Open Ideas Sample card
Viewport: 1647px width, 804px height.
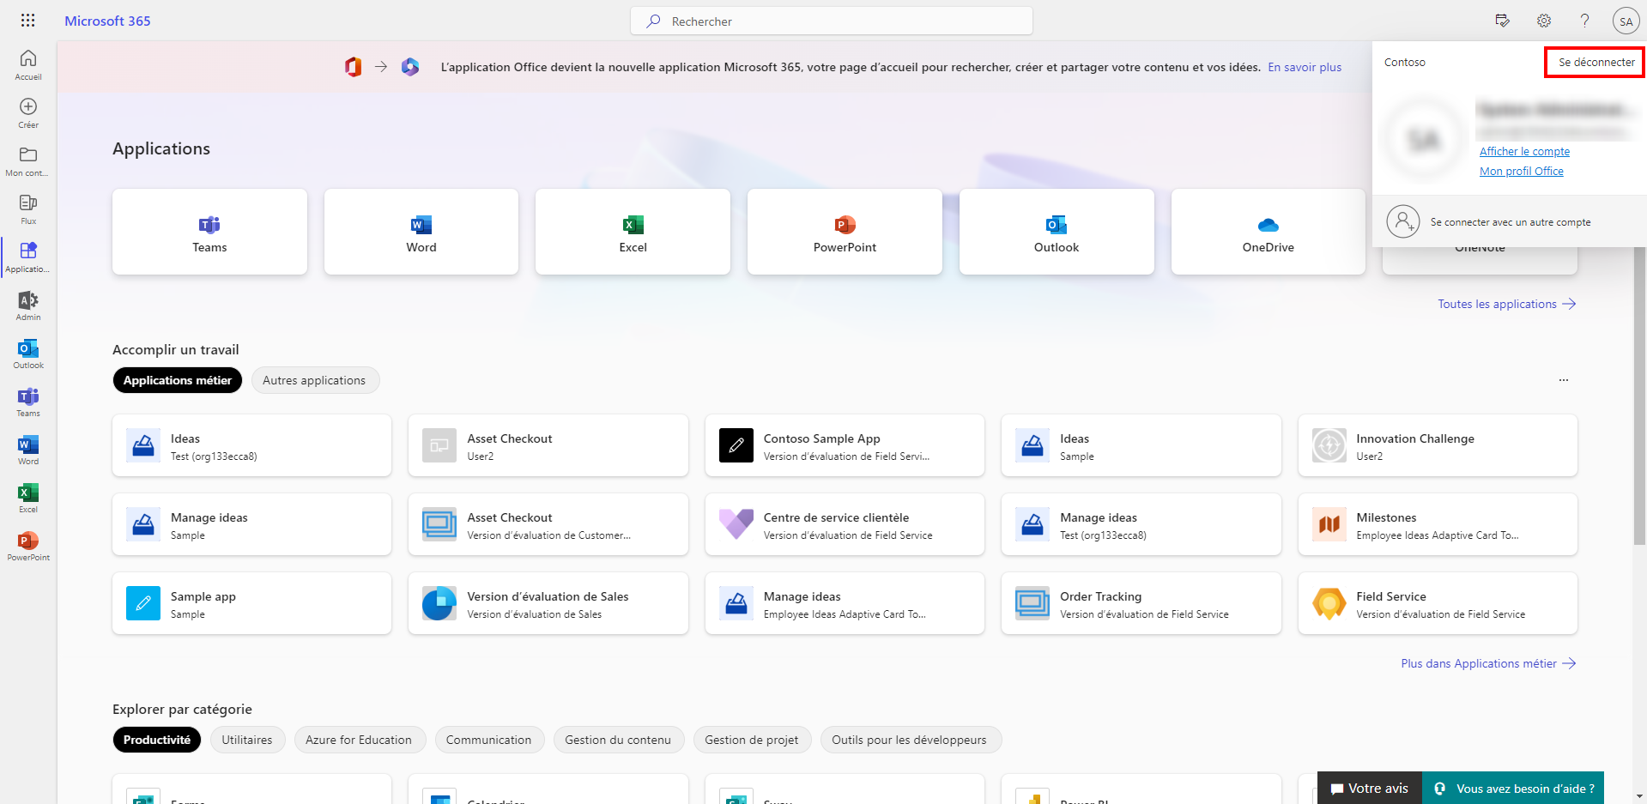(1141, 445)
